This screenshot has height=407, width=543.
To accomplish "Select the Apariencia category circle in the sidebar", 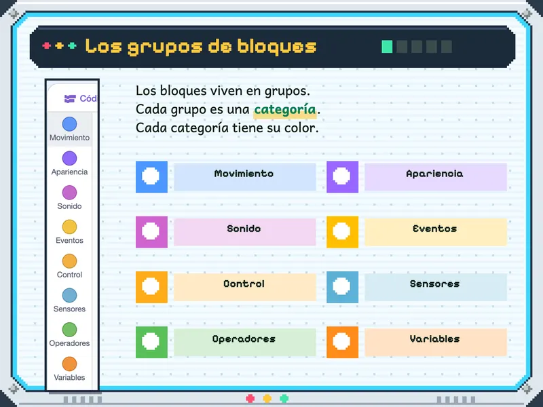I will [69, 158].
